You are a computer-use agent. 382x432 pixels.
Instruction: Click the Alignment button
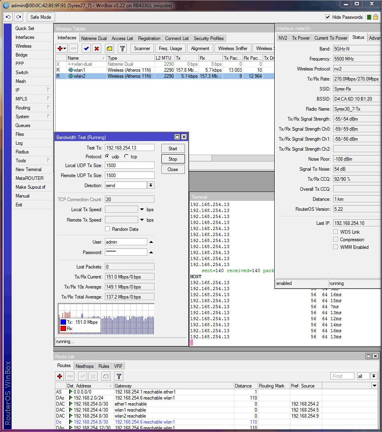tap(200, 48)
